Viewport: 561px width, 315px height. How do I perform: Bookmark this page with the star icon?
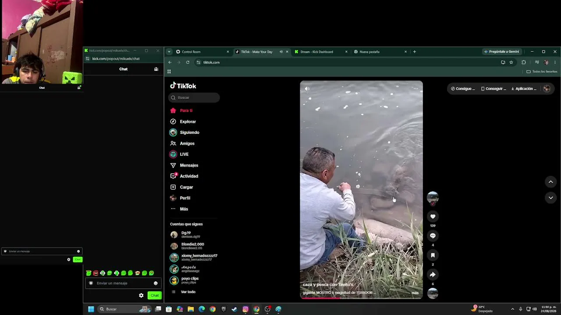click(511, 62)
